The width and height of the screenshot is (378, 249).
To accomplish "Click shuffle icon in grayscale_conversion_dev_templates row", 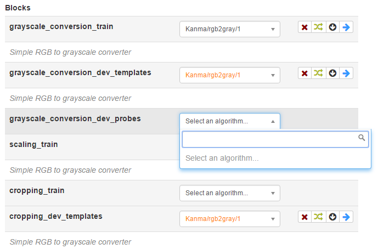I will pyautogui.click(x=318, y=73).
